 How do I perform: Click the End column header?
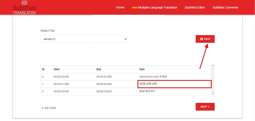pos(99,69)
